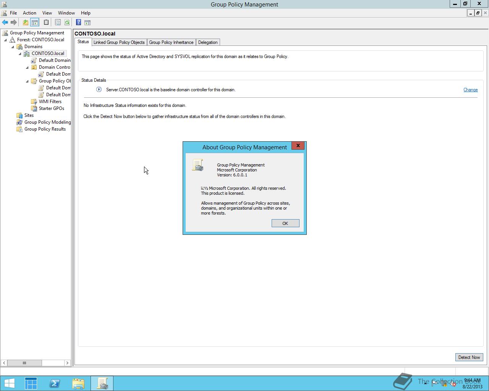Open the File menu
Viewport: 489px width, 391px height.
pos(13,13)
